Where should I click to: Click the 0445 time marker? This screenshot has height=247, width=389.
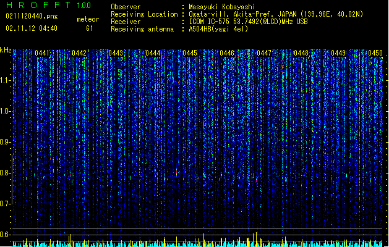pos(190,53)
